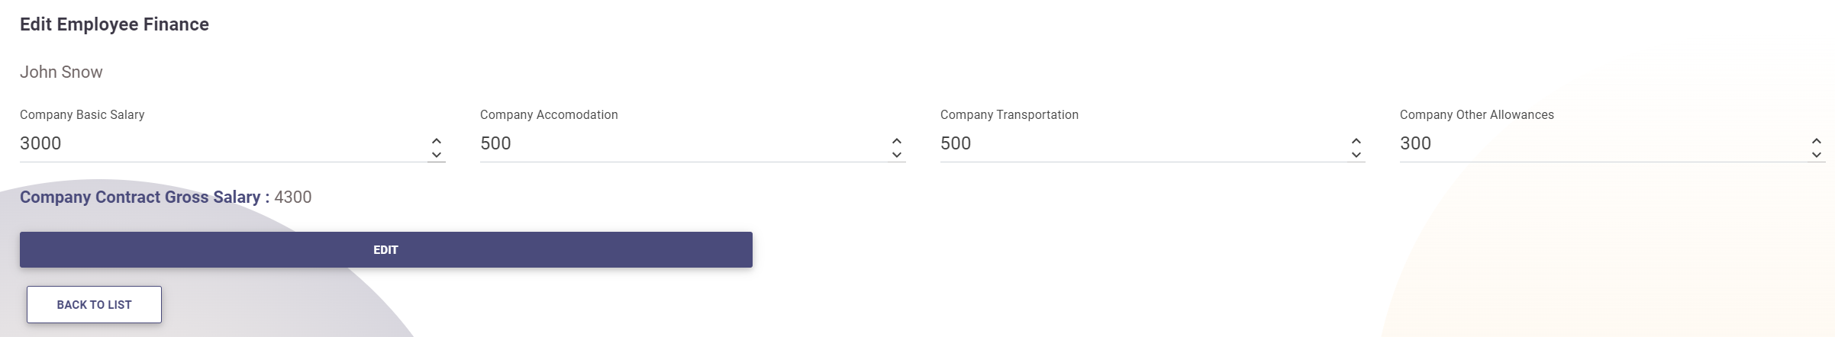The height and width of the screenshot is (337, 1835).
Task: Increment Company Accomodation value up arrow
Action: tap(897, 141)
